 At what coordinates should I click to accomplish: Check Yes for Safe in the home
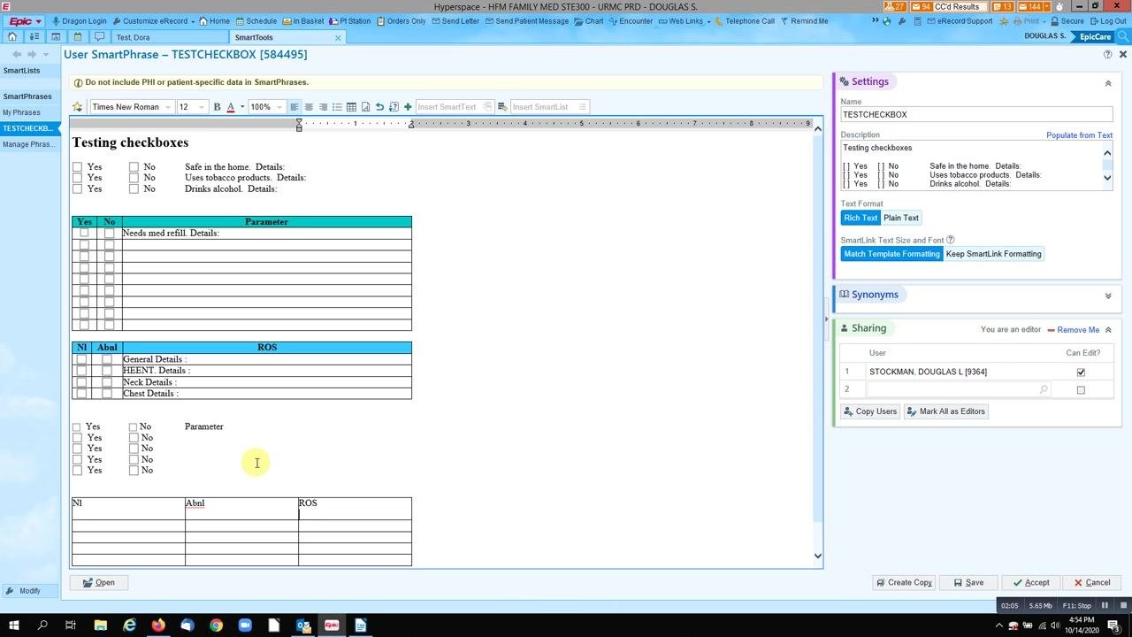click(77, 167)
